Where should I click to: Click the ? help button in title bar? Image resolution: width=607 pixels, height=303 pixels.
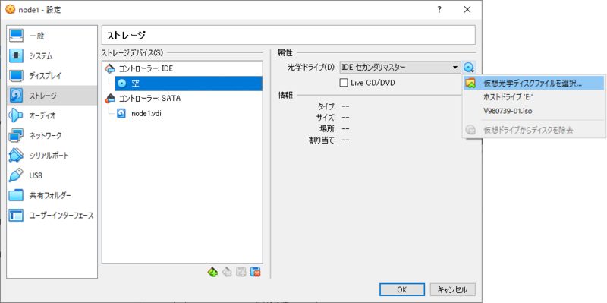tap(439, 10)
